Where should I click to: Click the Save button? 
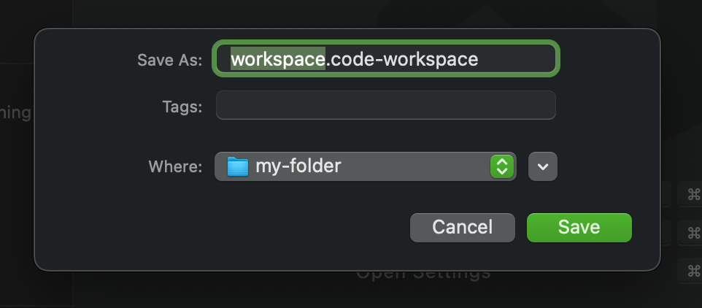[x=579, y=227]
